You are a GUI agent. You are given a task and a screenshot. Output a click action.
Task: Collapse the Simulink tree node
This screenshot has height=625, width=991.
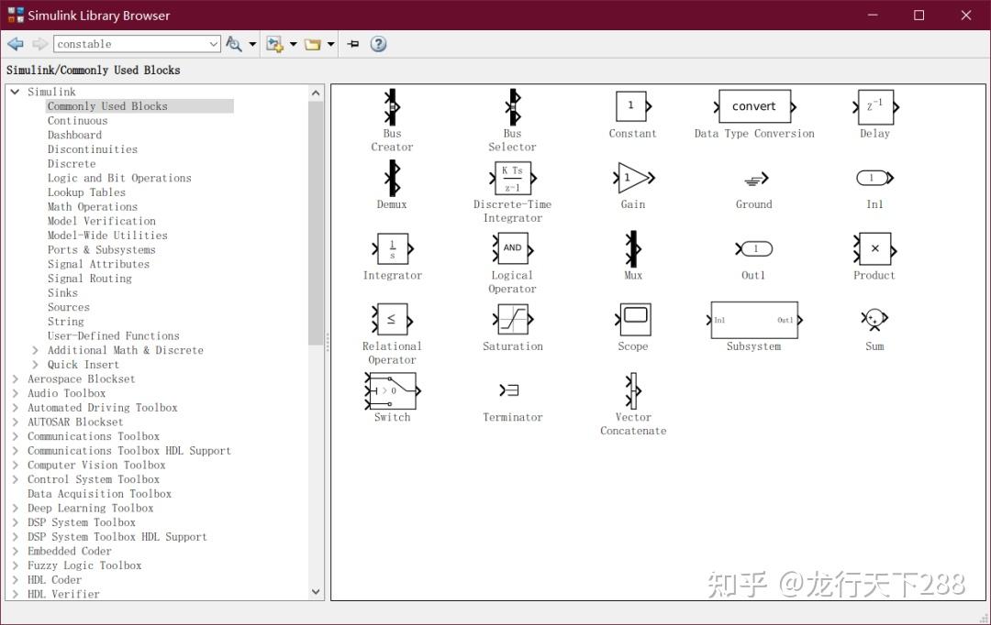coord(15,92)
